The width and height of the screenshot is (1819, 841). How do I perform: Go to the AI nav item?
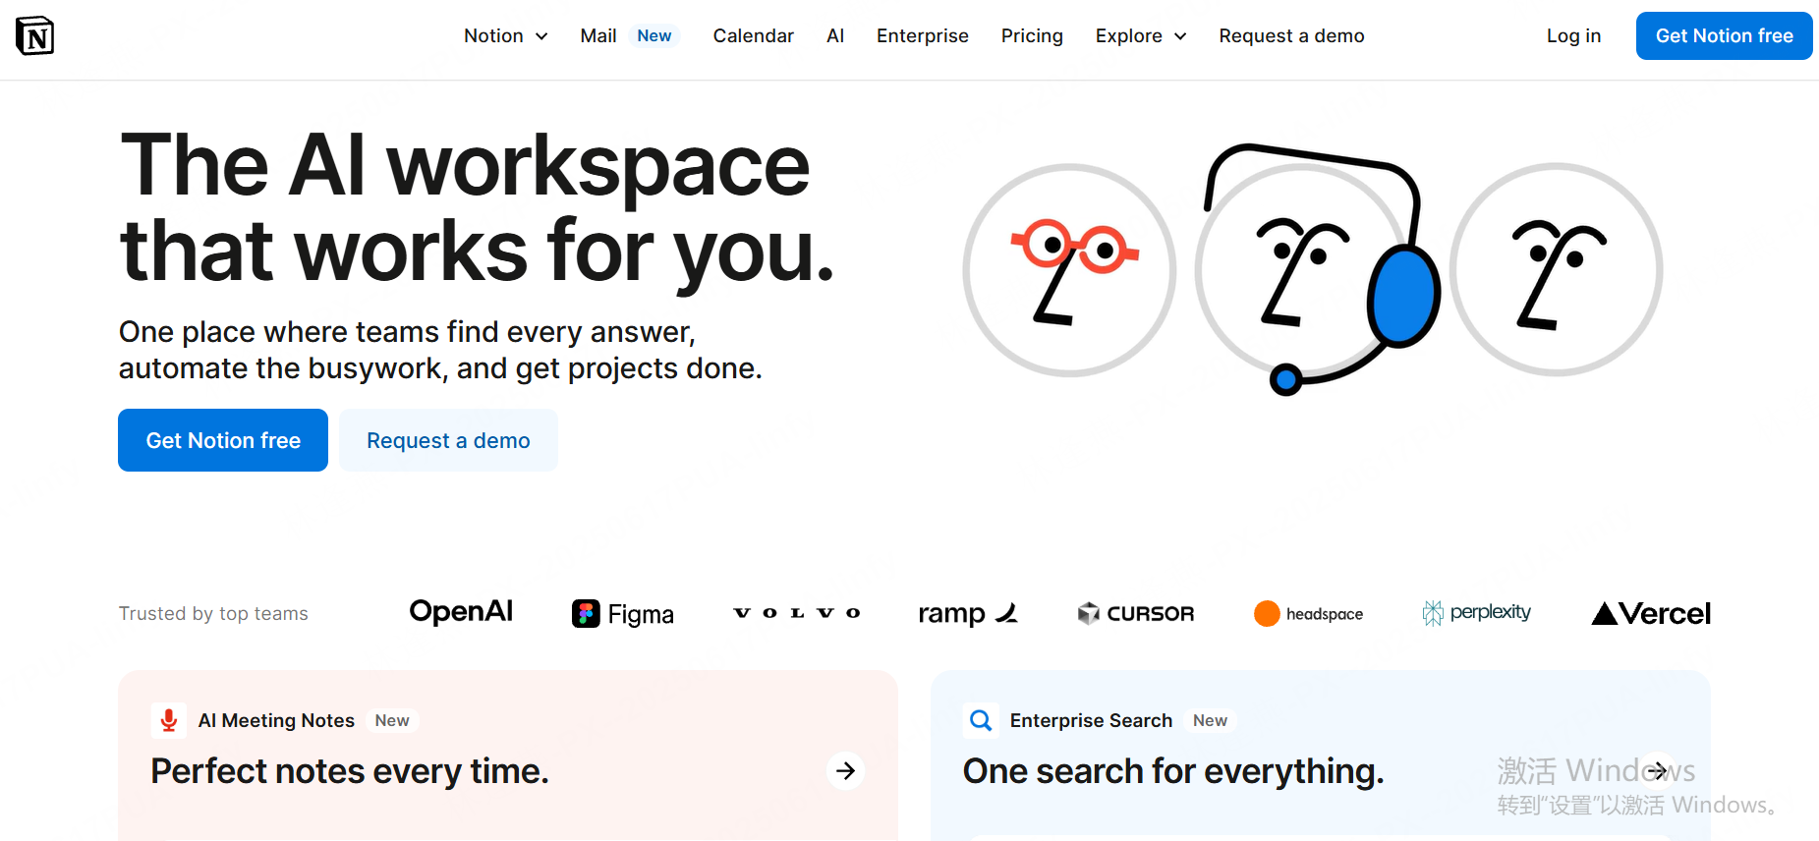point(835,35)
